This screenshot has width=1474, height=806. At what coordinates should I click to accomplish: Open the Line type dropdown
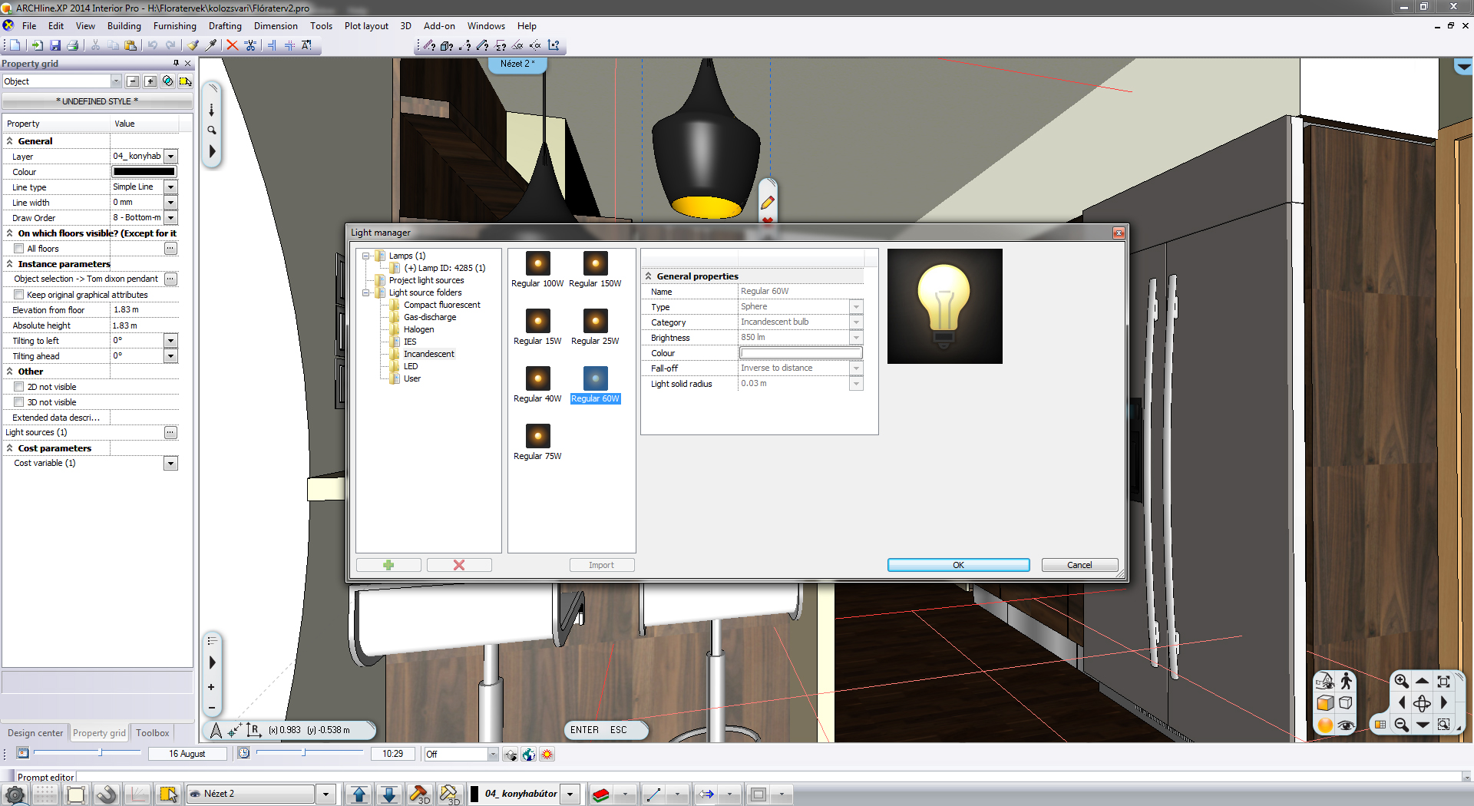point(171,187)
